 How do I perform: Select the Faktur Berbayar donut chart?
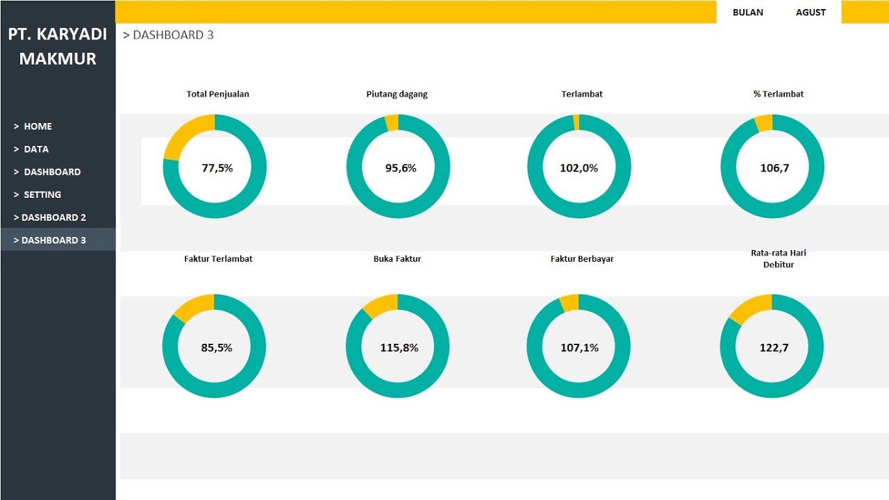pos(579,347)
